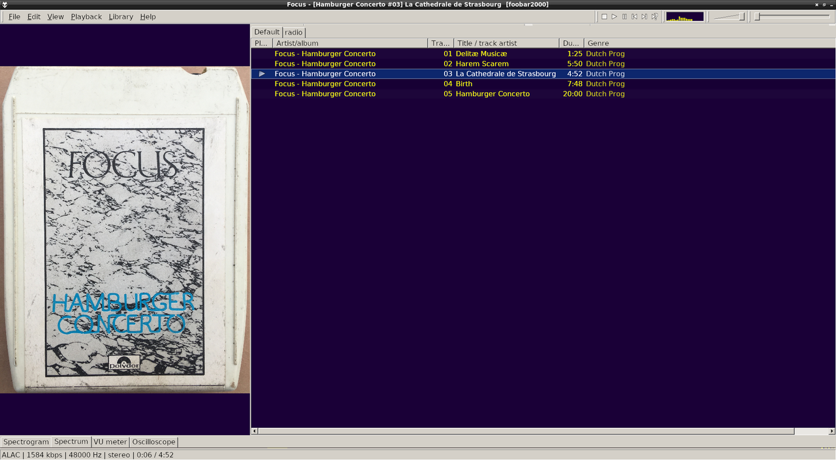Sort by the Genre column header

click(710, 43)
